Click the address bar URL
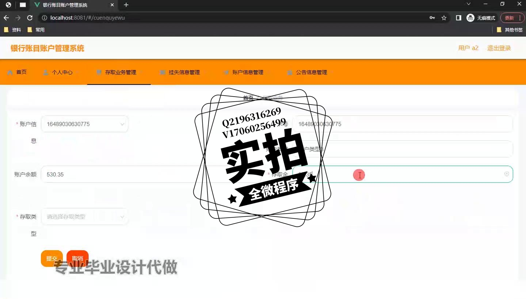526x299 pixels. point(88,18)
